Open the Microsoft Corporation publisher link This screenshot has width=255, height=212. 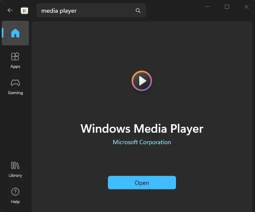pos(142,142)
